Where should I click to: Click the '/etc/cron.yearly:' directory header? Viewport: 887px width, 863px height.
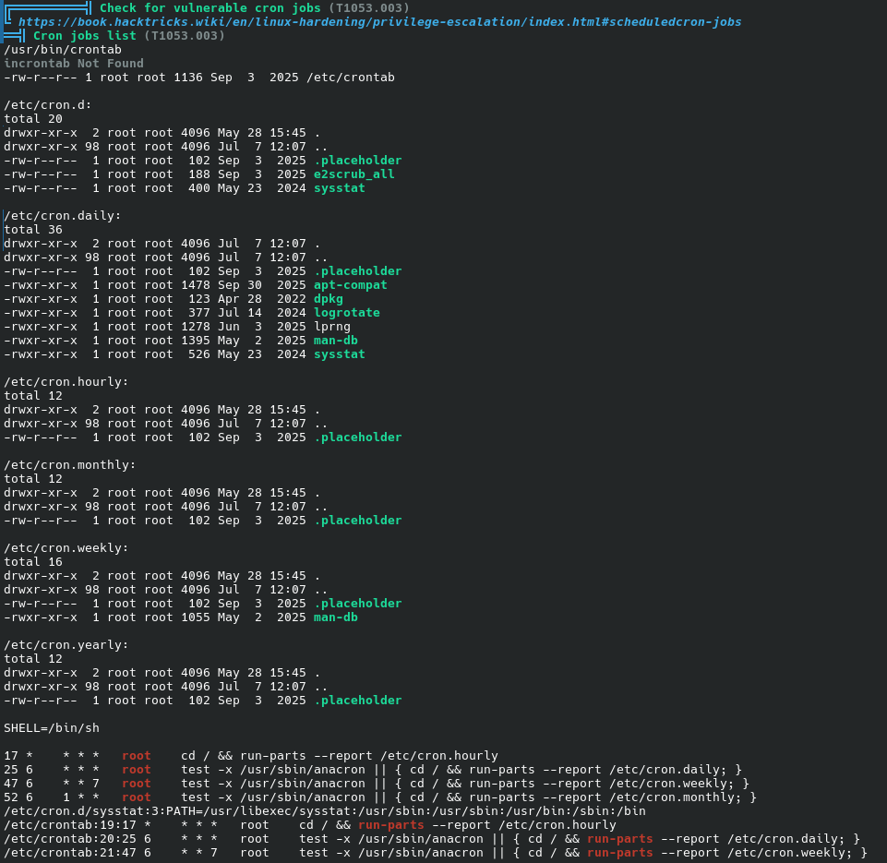pyautogui.click(x=66, y=645)
